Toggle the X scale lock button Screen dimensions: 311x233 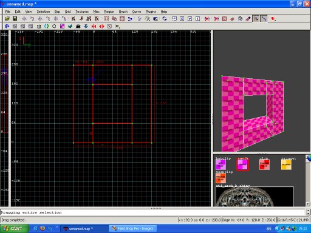point(182,19)
